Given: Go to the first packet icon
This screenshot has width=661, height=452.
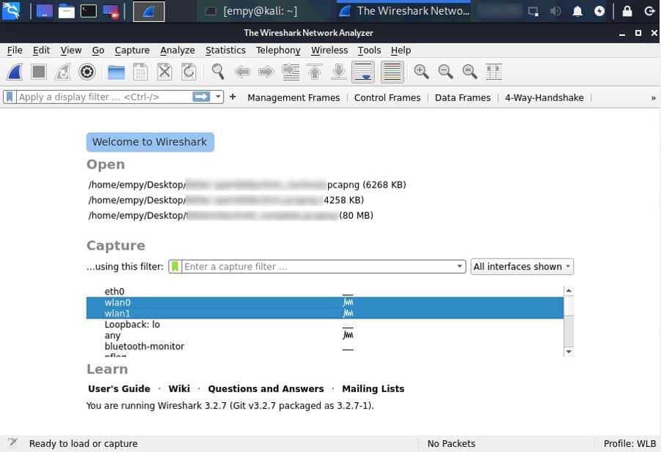Looking at the screenshot, I should point(315,72).
